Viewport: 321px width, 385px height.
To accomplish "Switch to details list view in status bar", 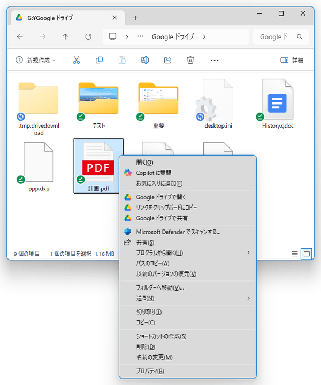I will point(295,254).
